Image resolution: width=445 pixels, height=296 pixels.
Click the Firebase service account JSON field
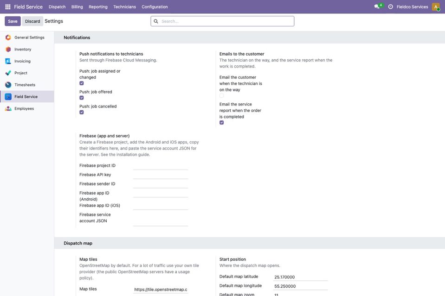pyautogui.click(x=161, y=218)
